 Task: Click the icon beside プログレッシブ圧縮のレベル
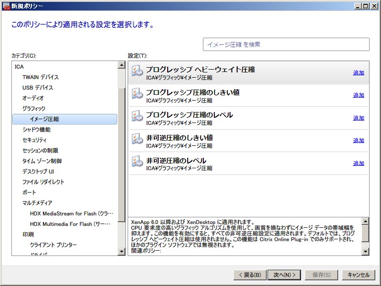137,117
